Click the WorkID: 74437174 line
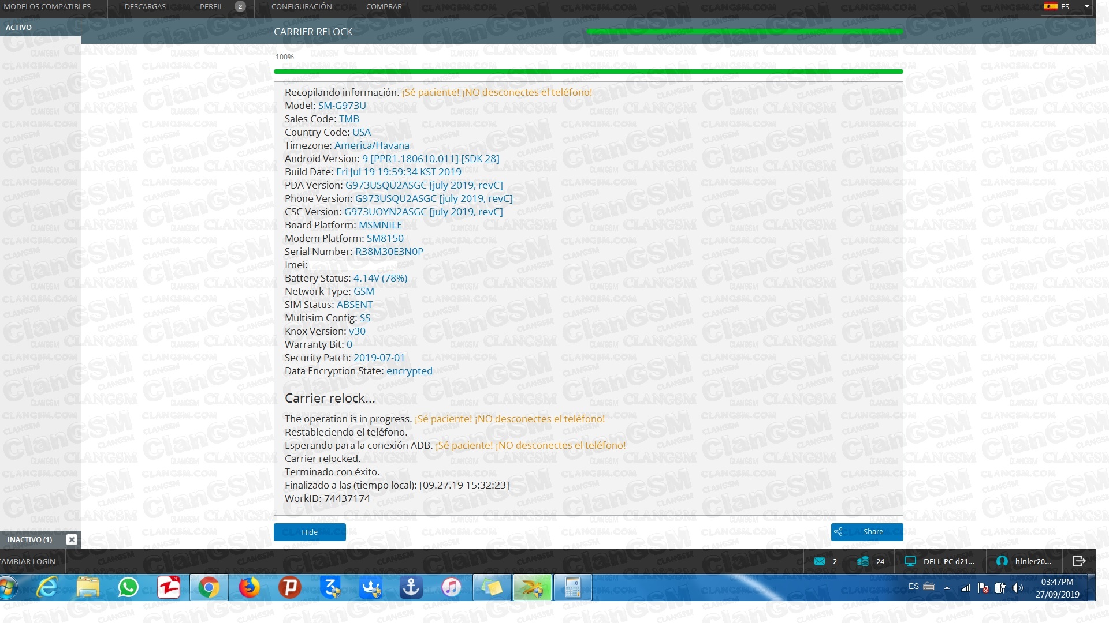The image size is (1109, 623). pyautogui.click(x=328, y=498)
